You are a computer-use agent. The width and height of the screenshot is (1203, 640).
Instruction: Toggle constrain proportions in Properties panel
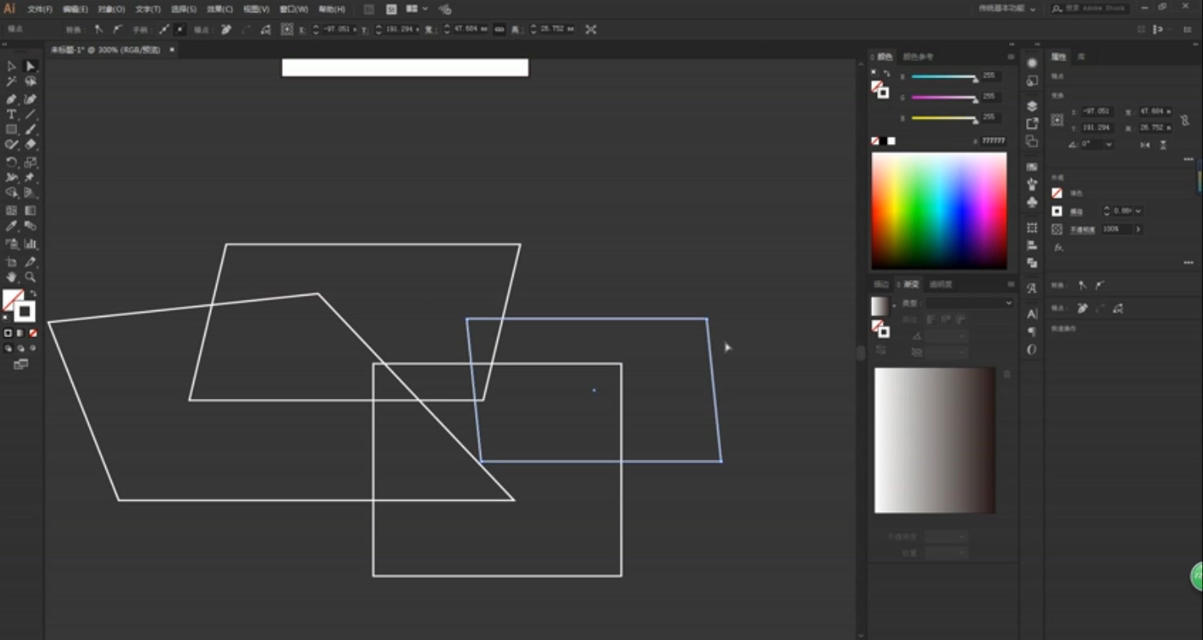tap(1184, 120)
